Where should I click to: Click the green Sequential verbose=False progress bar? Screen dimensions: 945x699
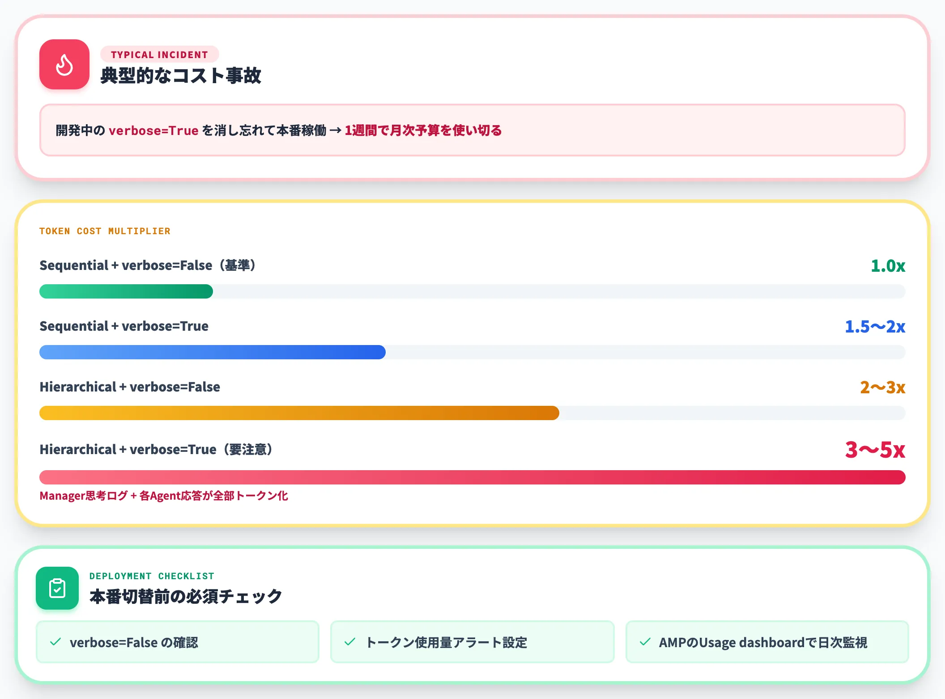point(126,291)
